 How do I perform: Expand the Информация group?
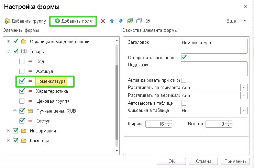[9, 131]
